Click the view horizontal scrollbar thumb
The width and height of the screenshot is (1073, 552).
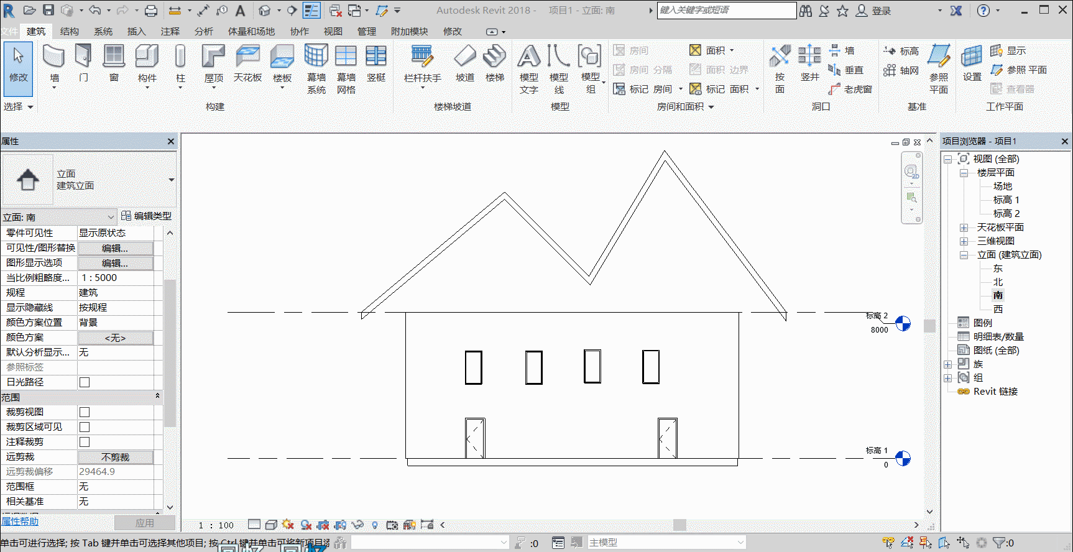click(x=679, y=525)
